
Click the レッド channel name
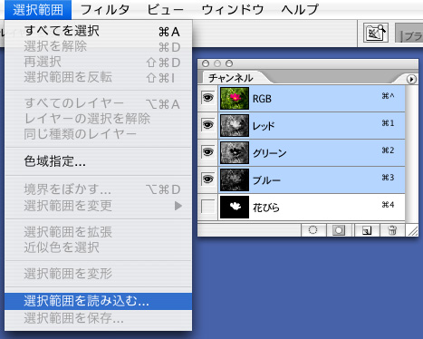264,126
